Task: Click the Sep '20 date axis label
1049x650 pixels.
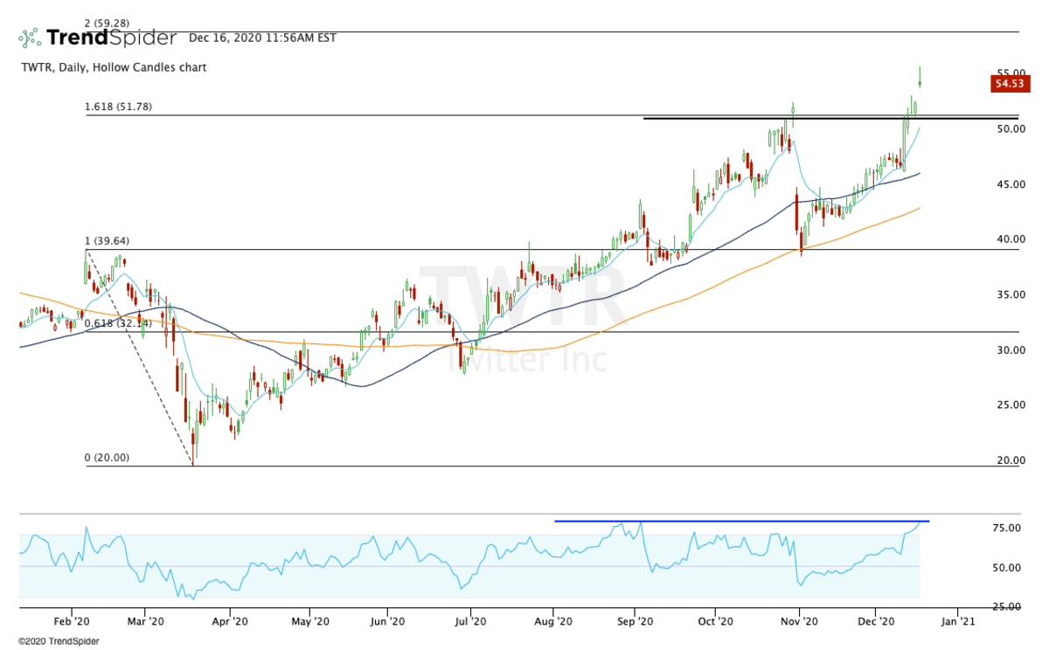Action: pyautogui.click(x=636, y=621)
